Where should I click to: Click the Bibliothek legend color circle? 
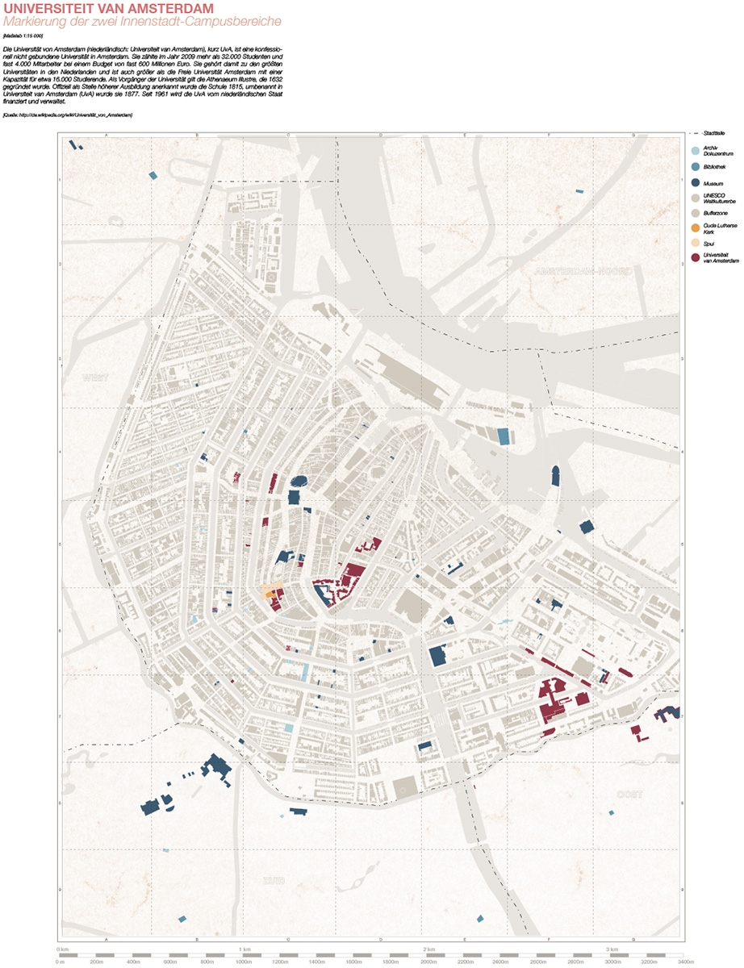click(x=695, y=166)
